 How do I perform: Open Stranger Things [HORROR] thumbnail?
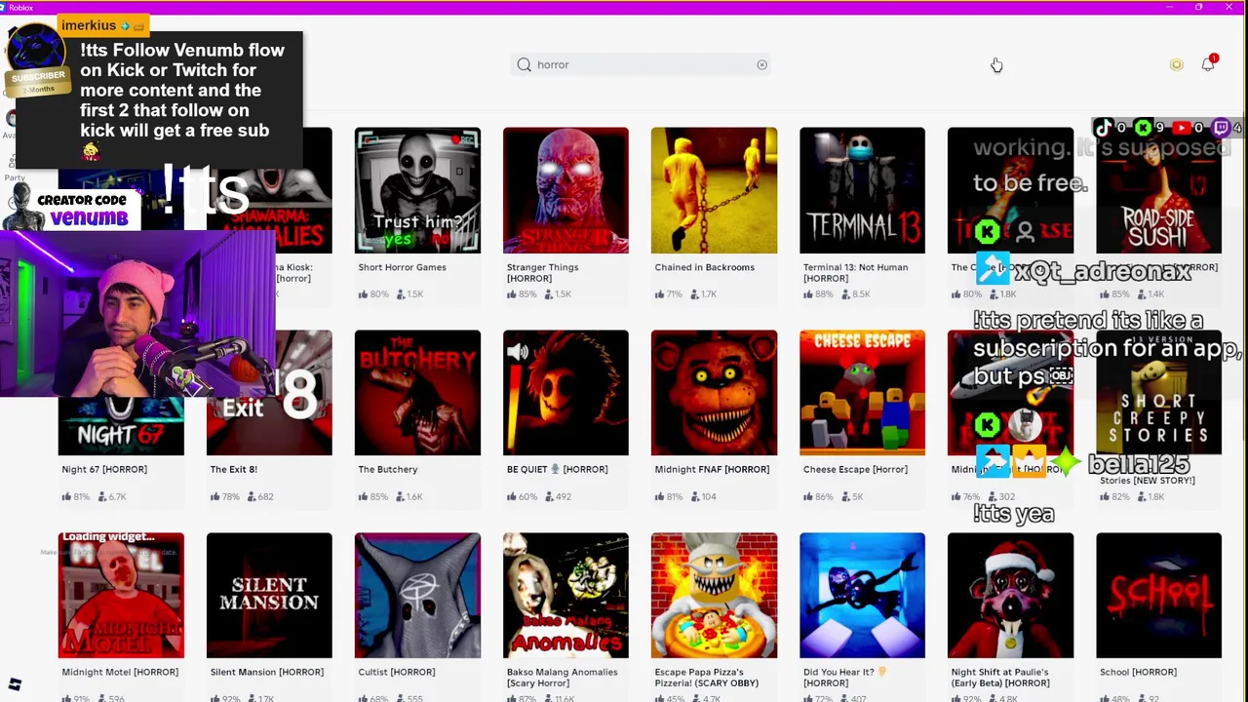565,190
